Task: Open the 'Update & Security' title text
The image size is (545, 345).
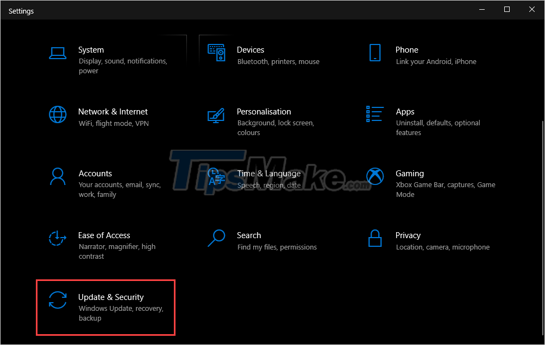Action: (x=111, y=297)
